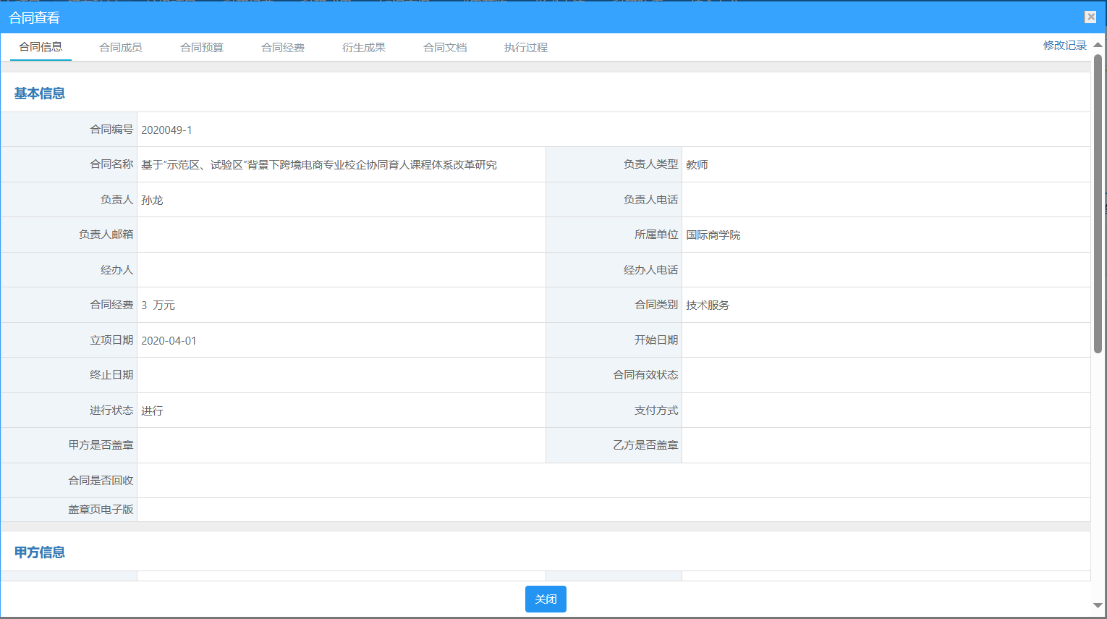Go to the 合同经费 tab
The height and width of the screenshot is (619, 1107).
coord(283,48)
